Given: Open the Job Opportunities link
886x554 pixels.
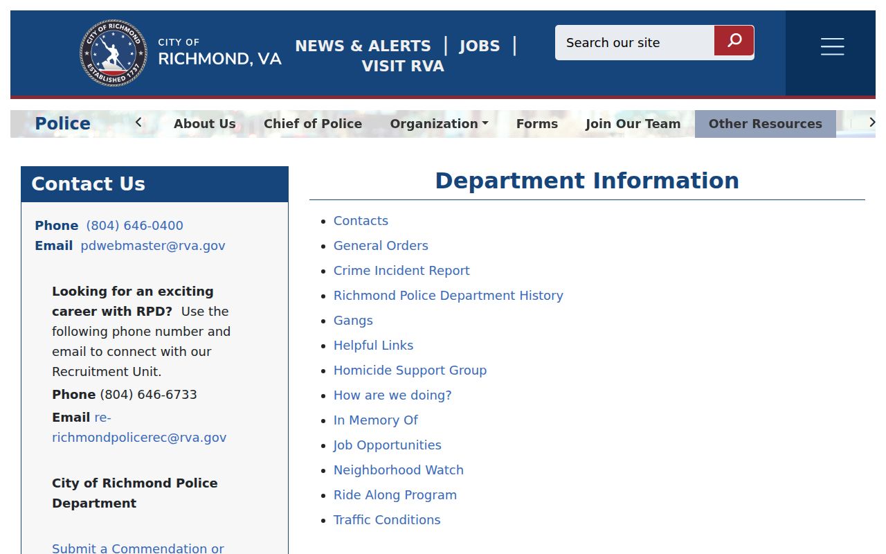Looking at the screenshot, I should (x=387, y=445).
